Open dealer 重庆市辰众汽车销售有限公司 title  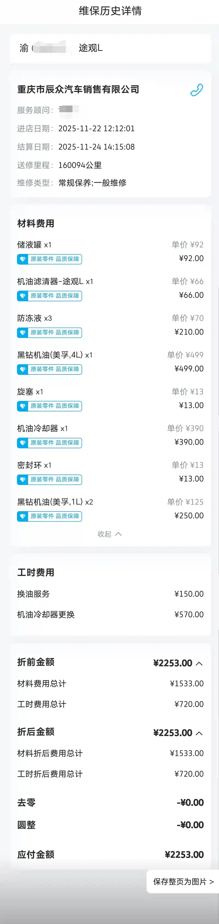[78, 89]
